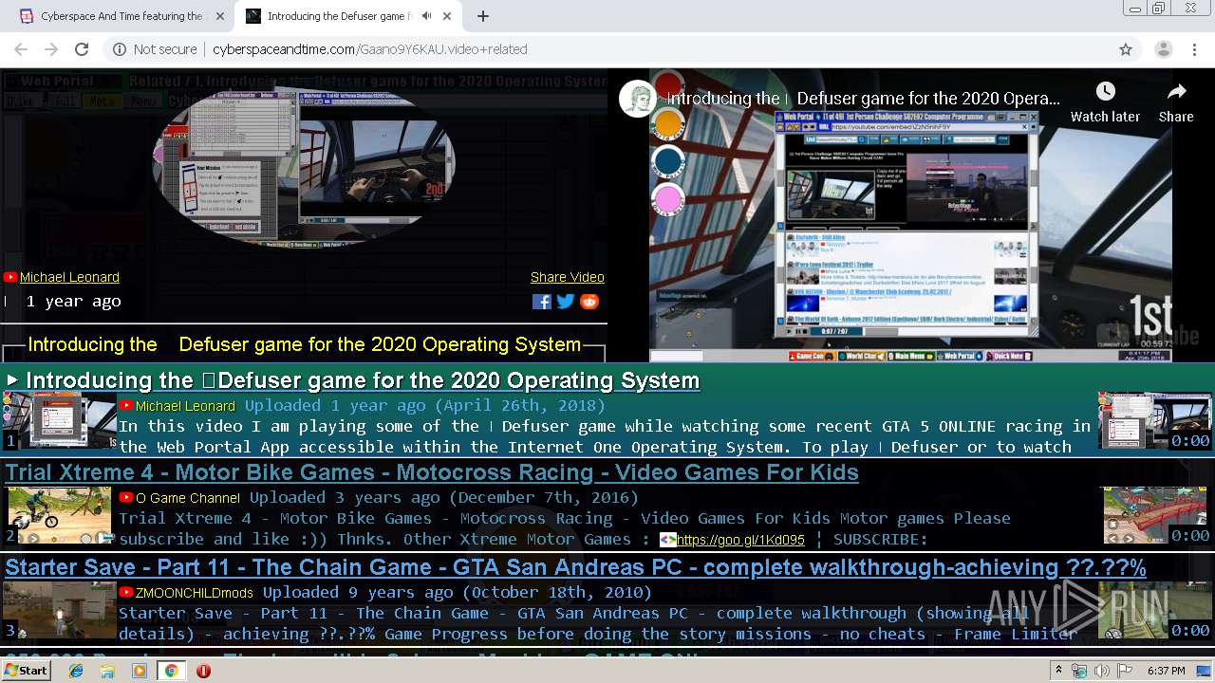
Task: Switch to Chrome in the taskbar
Action: (x=171, y=671)
